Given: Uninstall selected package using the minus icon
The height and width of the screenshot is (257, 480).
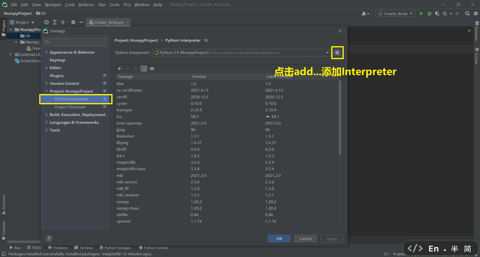Looking at the screenshot, I should [127, 69].
